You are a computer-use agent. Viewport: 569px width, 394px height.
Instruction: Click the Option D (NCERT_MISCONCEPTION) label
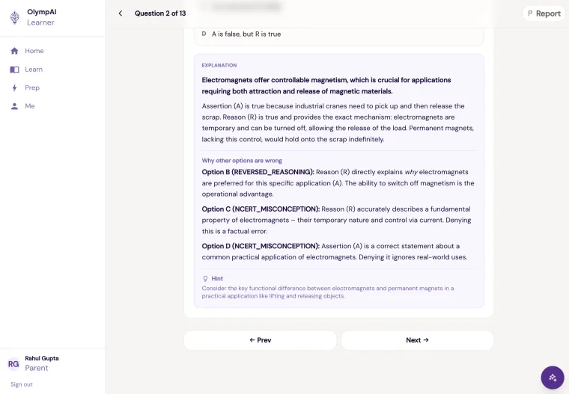pyautogui.click(x=261, y=246)
